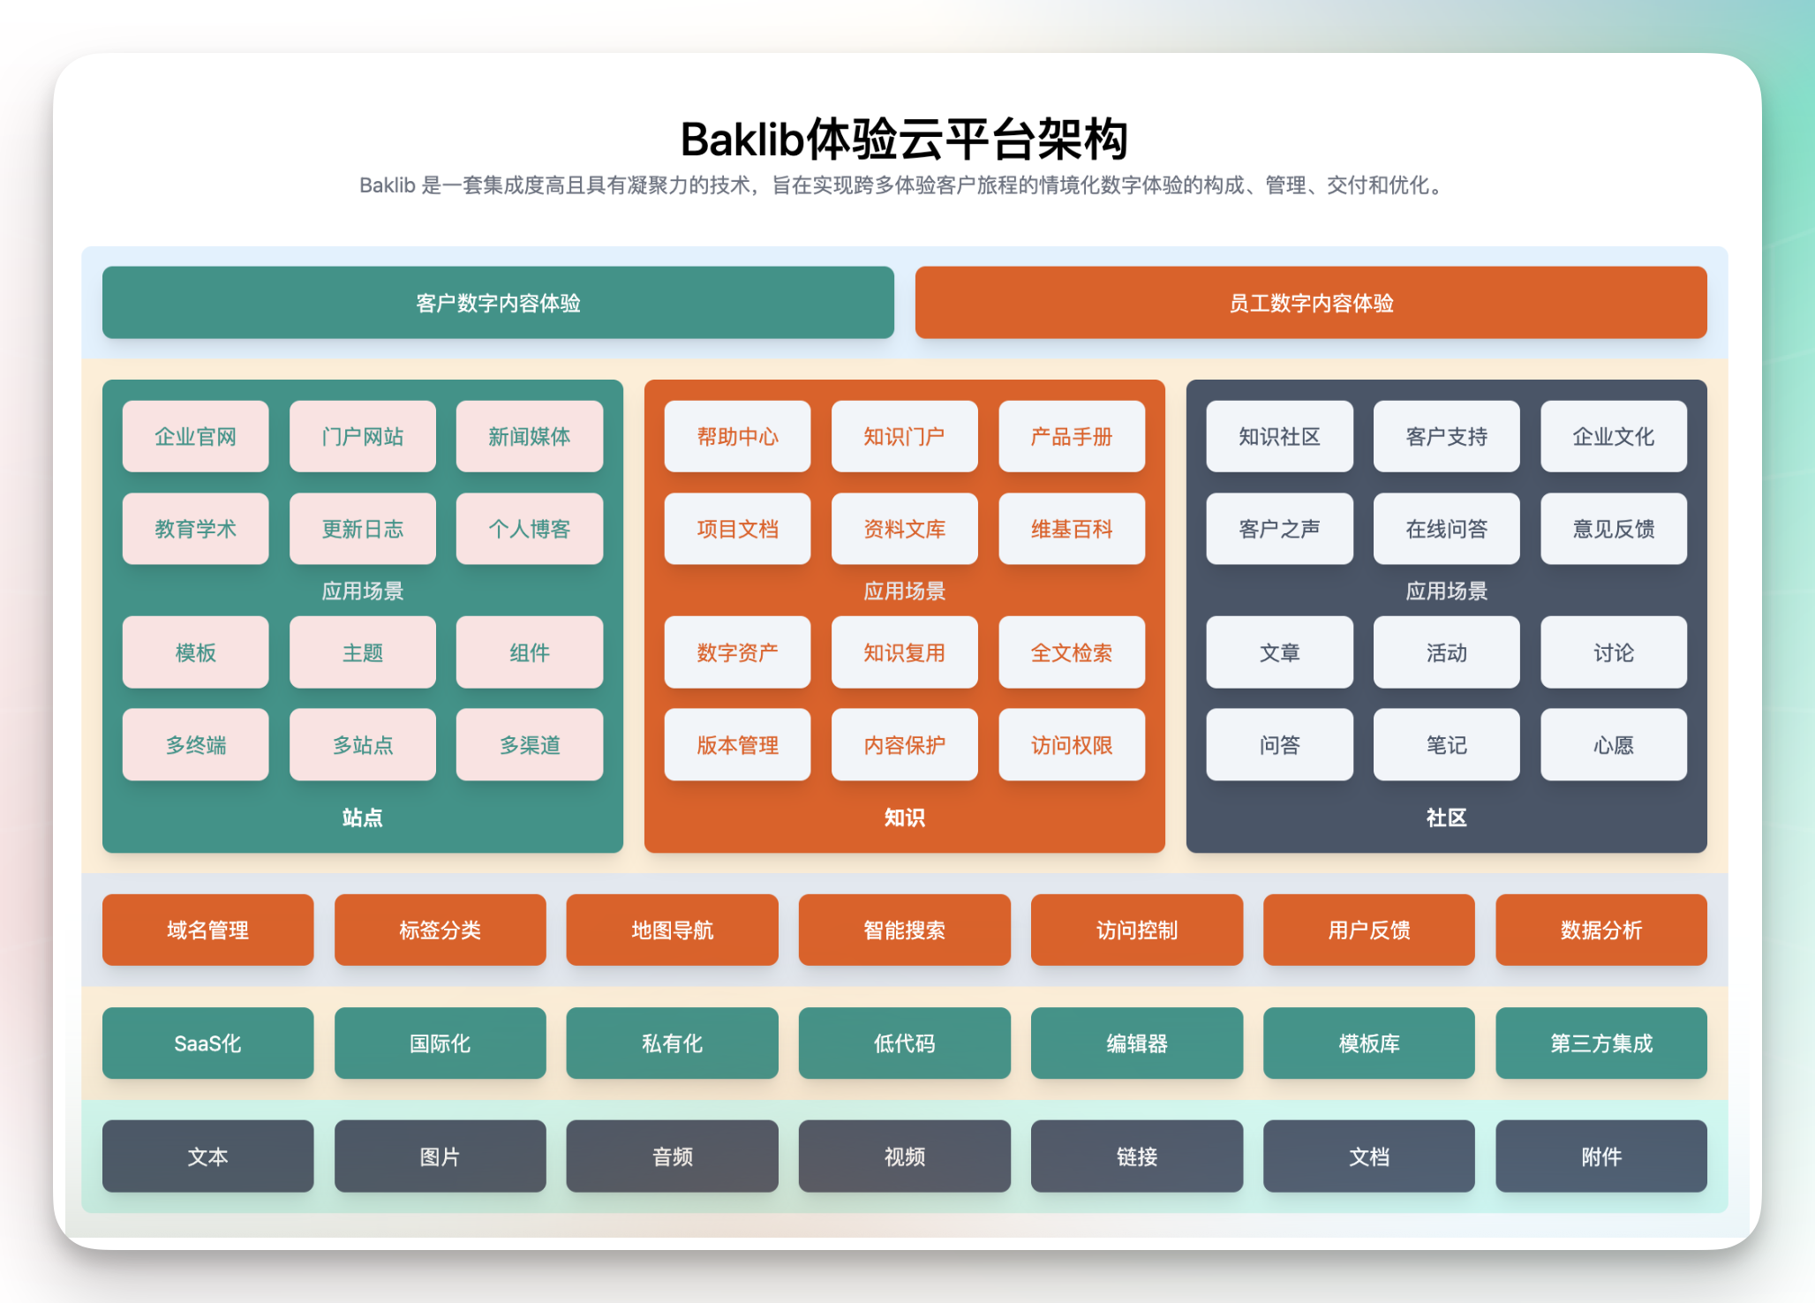The height and width of the screenshot is (1303, 1815).
Task: Click the 数据分析 button
Action: (1601, 930)
